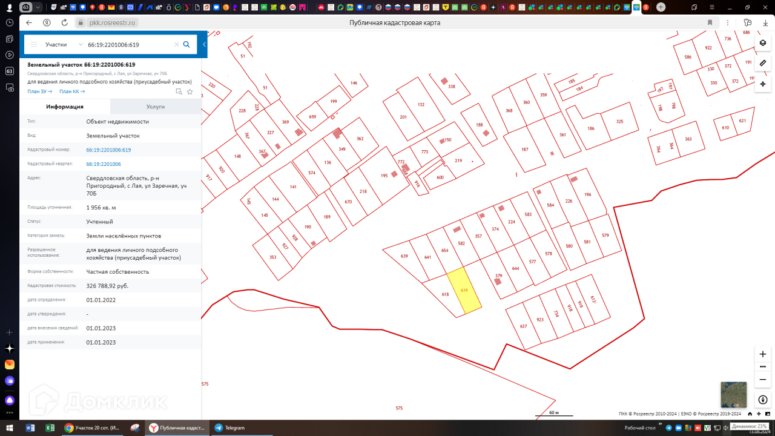Open the План ЗУ link
This screenshot has height=436, width=775.
tap(39, 91)
